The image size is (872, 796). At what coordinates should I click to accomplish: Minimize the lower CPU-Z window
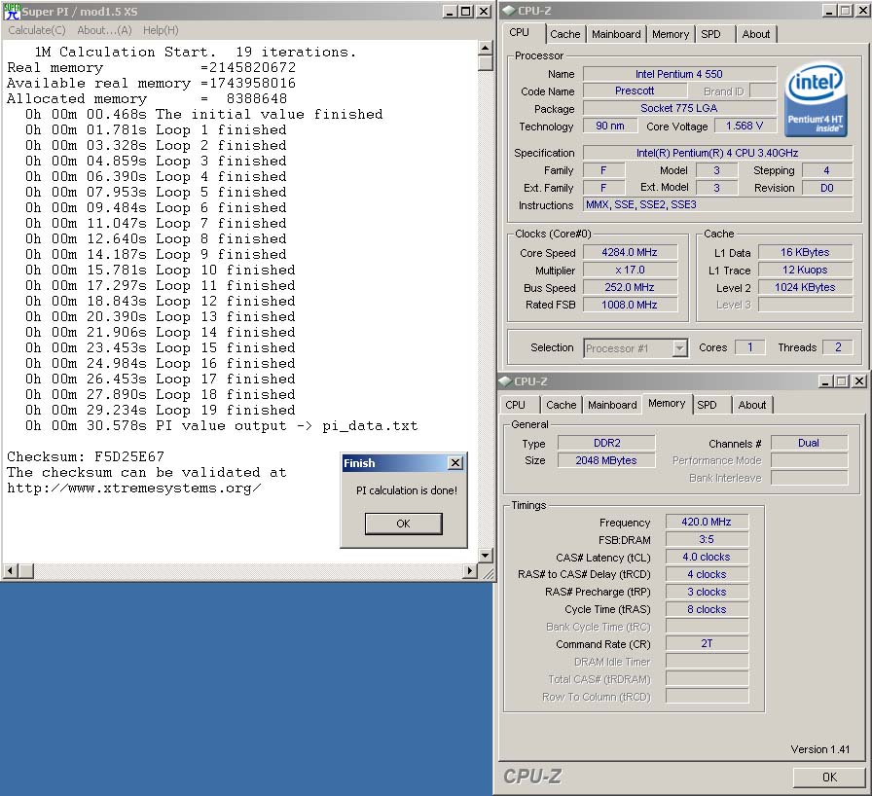(825, 381)
